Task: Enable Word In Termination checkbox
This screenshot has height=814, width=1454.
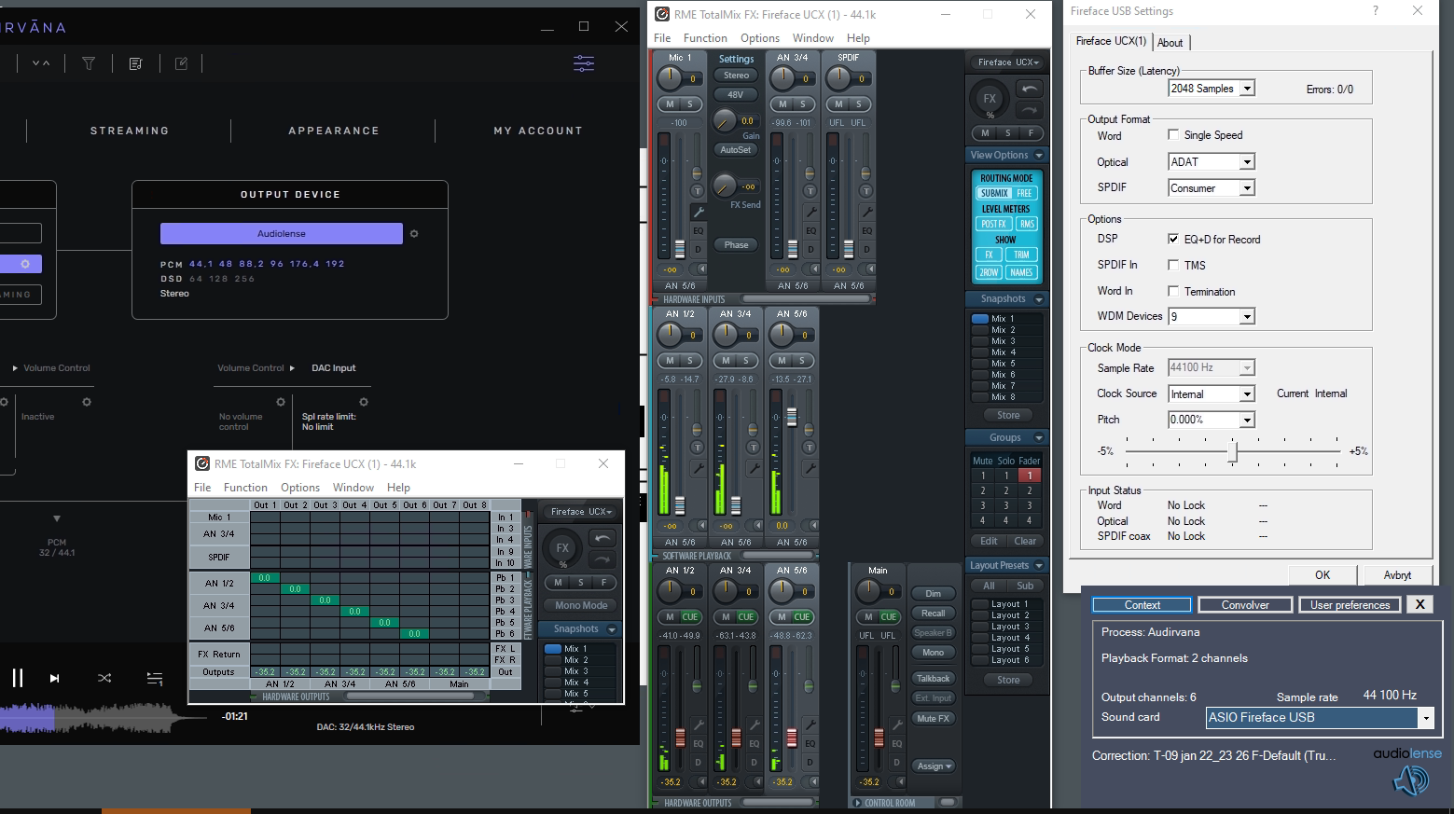Action: 1173,291
